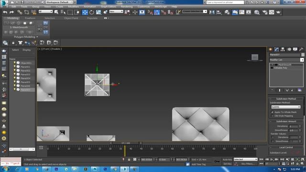306x172 pixels.
Task: Toggle the Layer Manager icon
Action: pos(227,12)
